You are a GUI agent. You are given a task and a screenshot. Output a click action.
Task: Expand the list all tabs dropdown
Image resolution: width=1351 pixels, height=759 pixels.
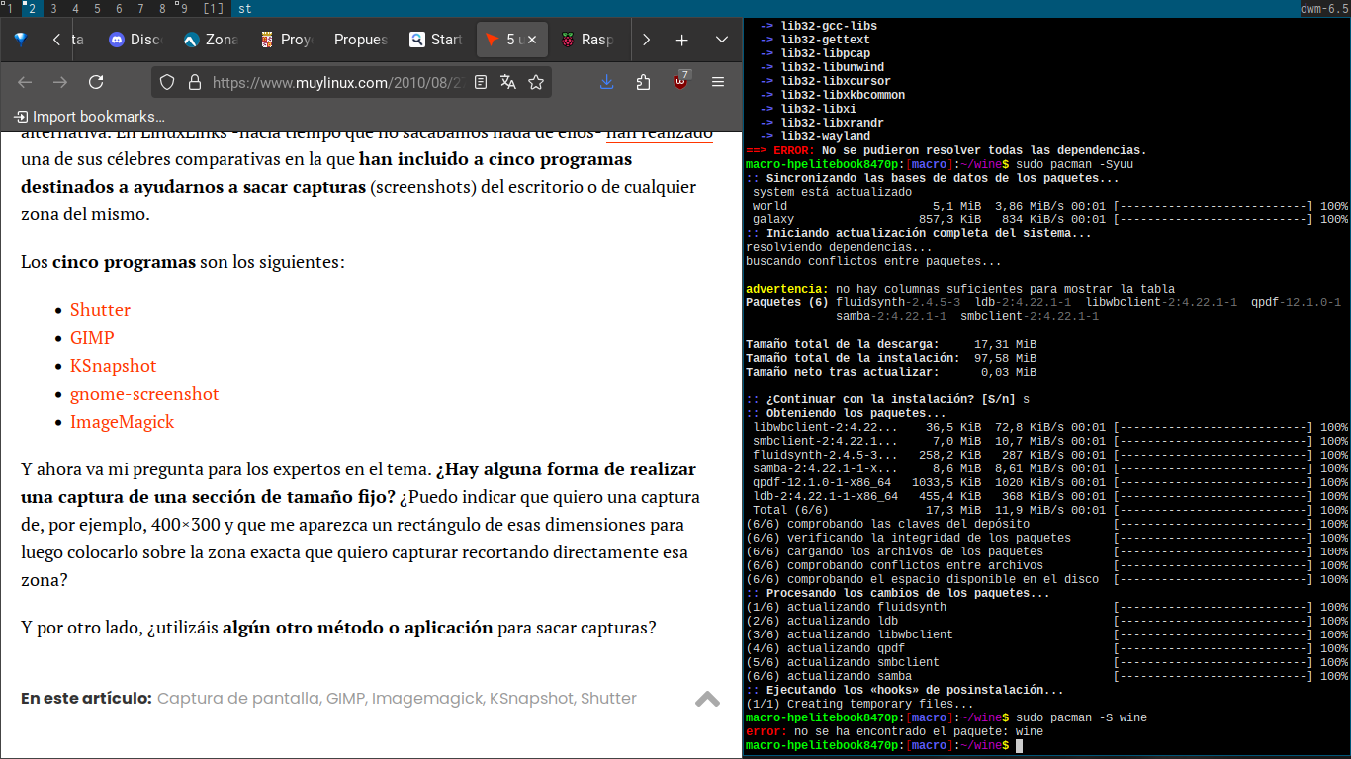click(721, 40)
